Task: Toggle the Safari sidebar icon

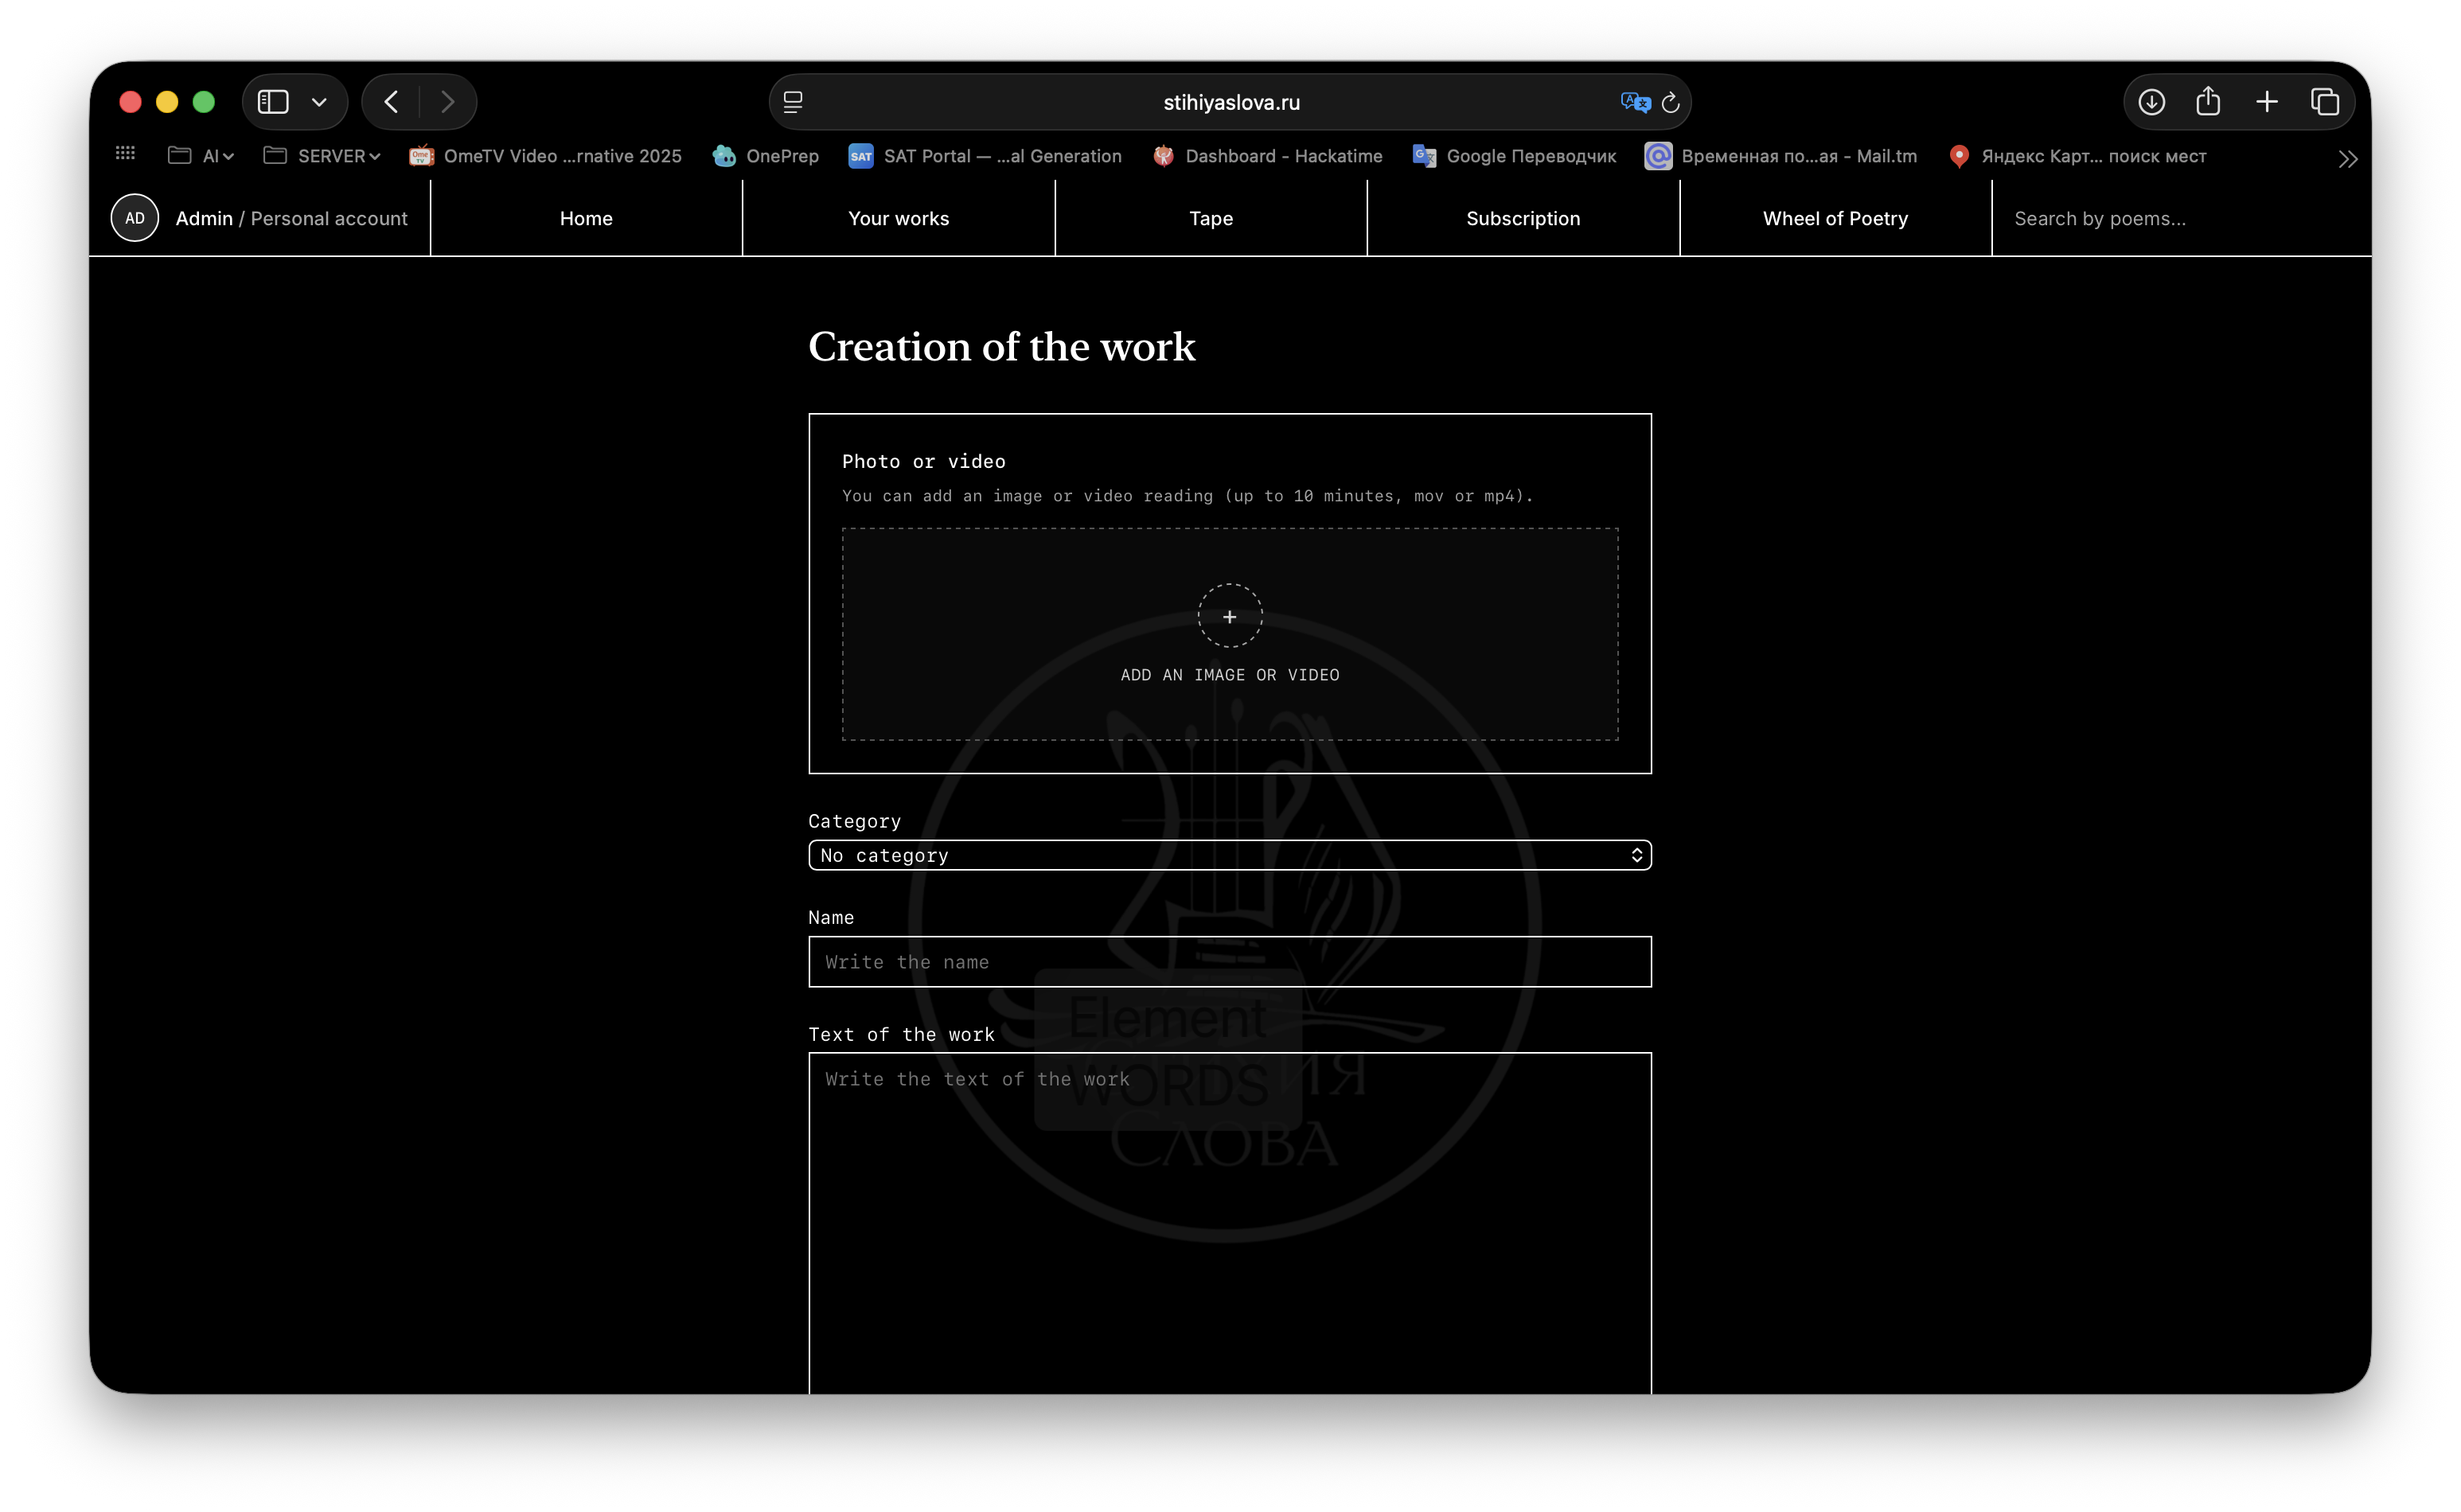Action: click(x=273, y=102)
